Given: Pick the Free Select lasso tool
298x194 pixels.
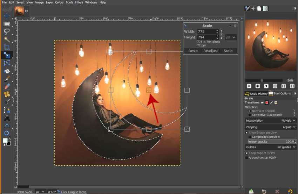Looking at the screenshot, I should coord(7,32).
